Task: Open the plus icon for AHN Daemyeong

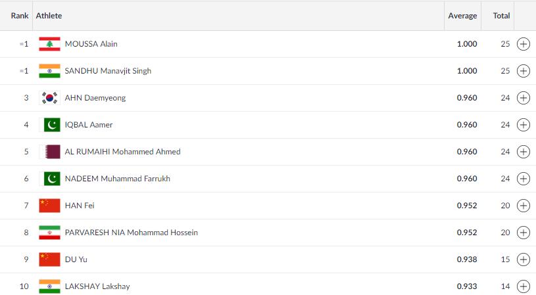Action: coord(523,98)
